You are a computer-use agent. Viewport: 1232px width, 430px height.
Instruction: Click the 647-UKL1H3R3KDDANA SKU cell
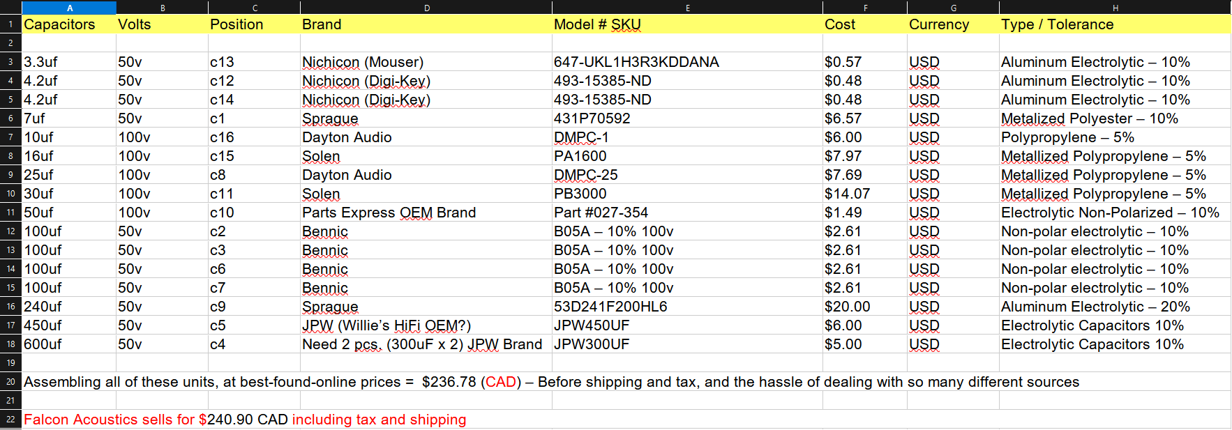687,62
